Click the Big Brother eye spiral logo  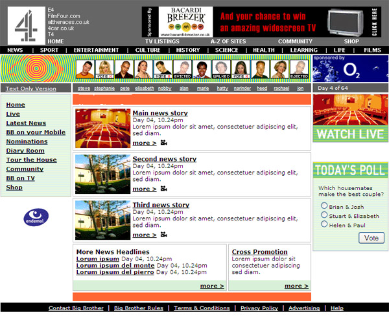[x=36, y=69]
